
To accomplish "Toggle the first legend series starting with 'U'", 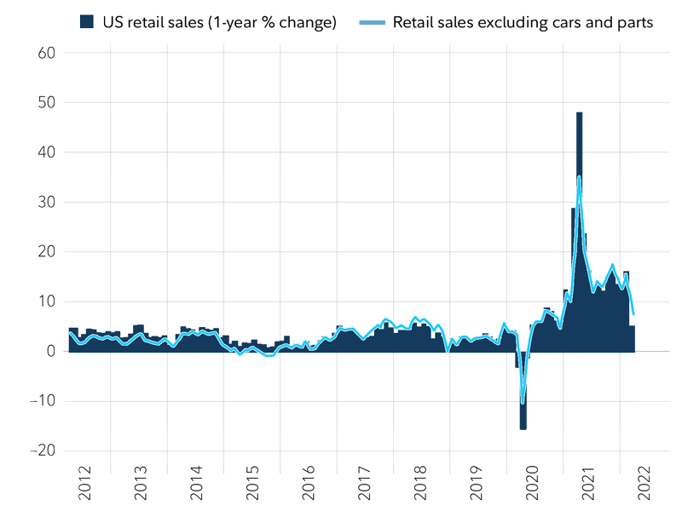I will tap(107, 22).
